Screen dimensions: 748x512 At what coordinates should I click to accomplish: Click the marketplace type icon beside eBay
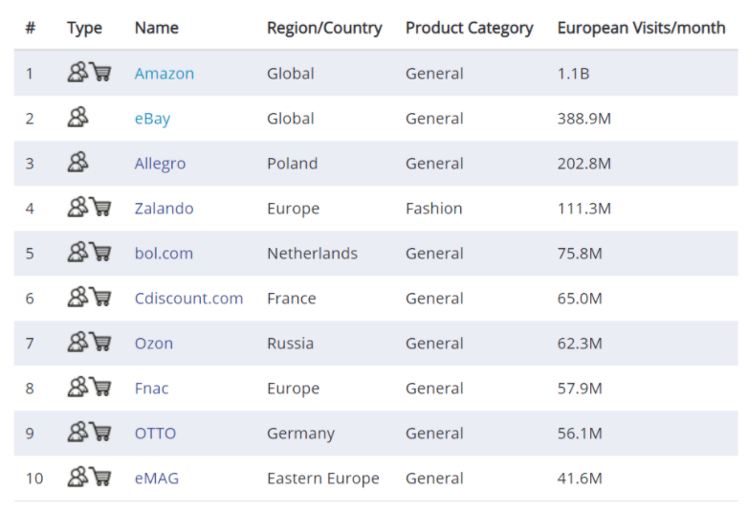coord(78,118)
